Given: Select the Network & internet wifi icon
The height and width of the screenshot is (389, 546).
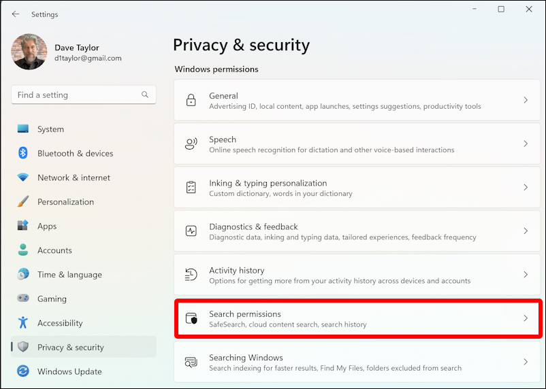Looking at the screenshot, I should tap(23, 177).
